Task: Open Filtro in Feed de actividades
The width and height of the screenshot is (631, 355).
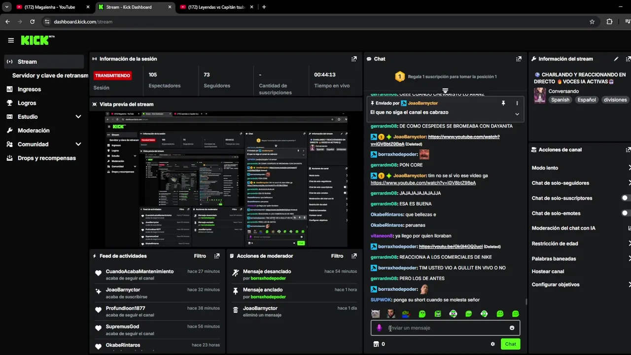Action: click(200, 256)
